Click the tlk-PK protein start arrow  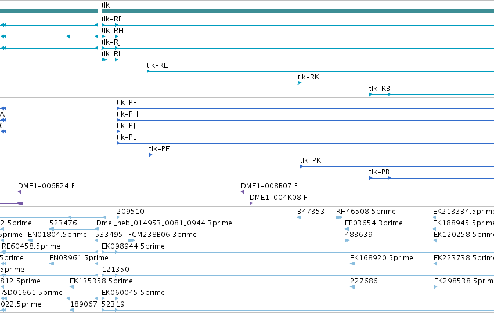(x=301, y=166)
